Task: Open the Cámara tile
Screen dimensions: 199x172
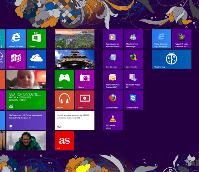Action: click(85, 80)
